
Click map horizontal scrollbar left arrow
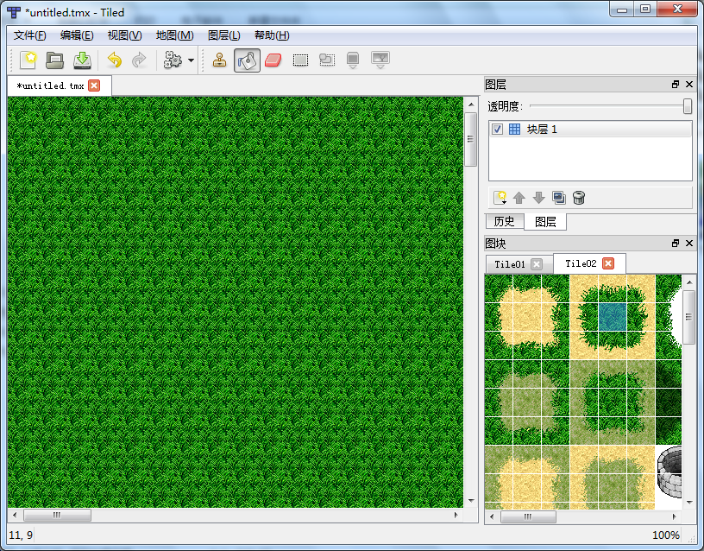point(15,515)
